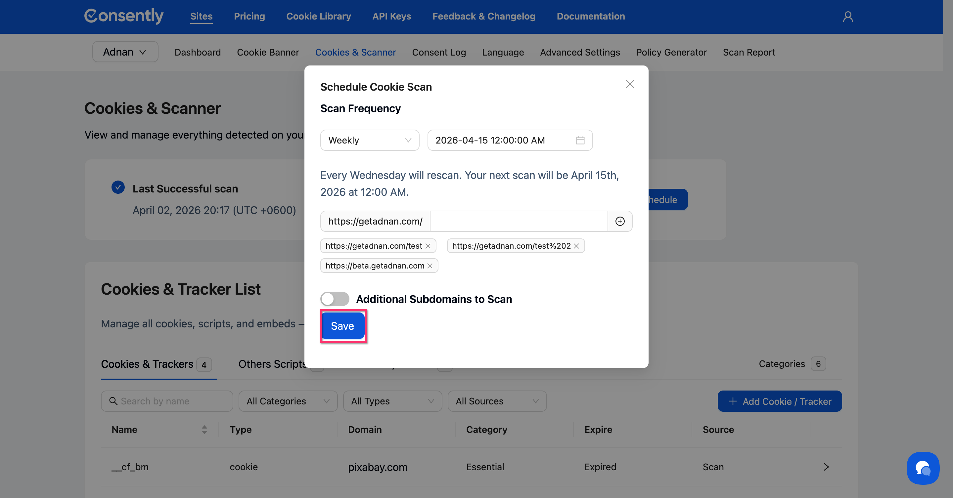Sort by Name column arrows
953x498 pixels.
click(204, 430)
